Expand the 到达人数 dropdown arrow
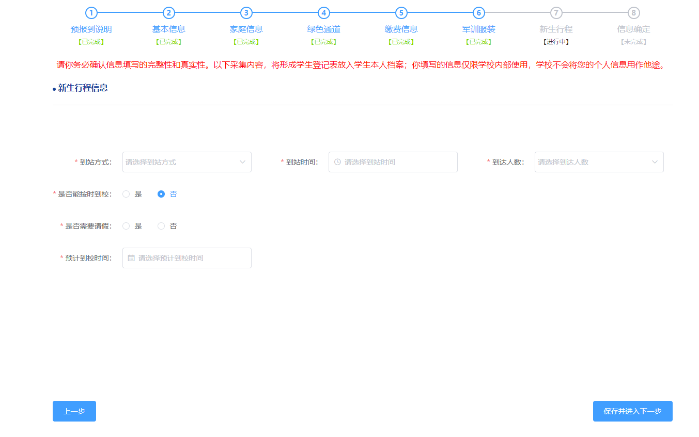The height and width of the screenshot is (437, 699). (x=655, y=162)
